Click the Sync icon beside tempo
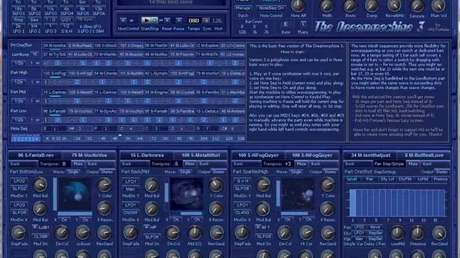This screenshot has height=258, width=460. click(x=206, y=21)
